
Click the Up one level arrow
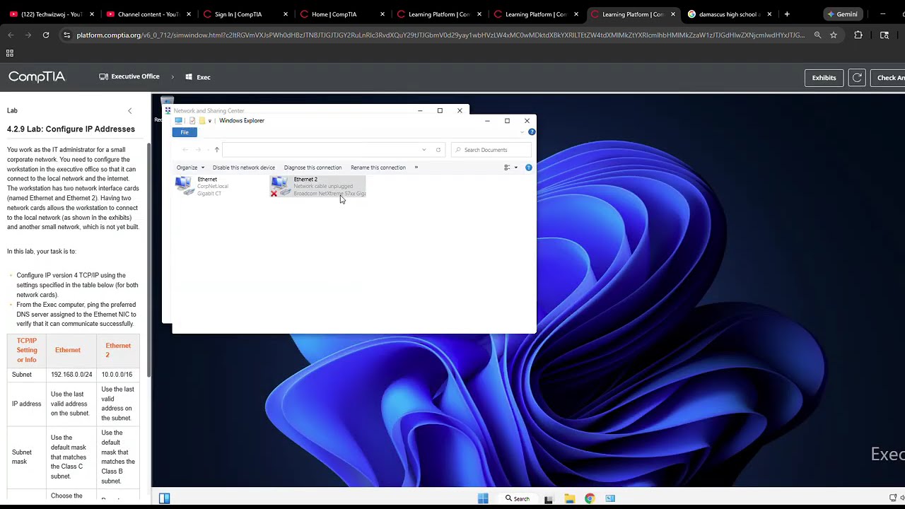click(x=217, y=150)
